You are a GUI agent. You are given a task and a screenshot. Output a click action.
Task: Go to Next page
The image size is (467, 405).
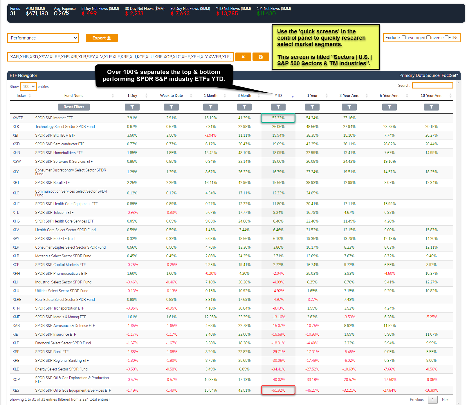(446, 399)
